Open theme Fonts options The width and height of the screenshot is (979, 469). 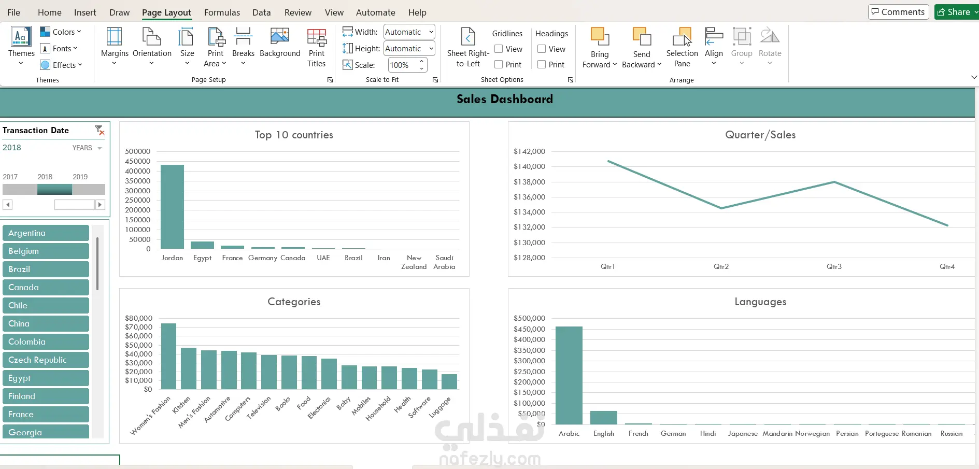coord(59,48)
